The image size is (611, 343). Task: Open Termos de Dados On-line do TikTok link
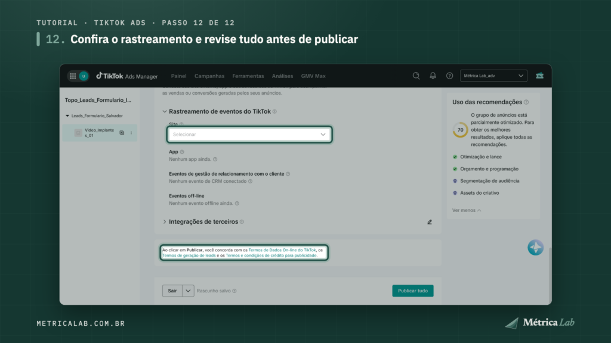coord(282,250)
